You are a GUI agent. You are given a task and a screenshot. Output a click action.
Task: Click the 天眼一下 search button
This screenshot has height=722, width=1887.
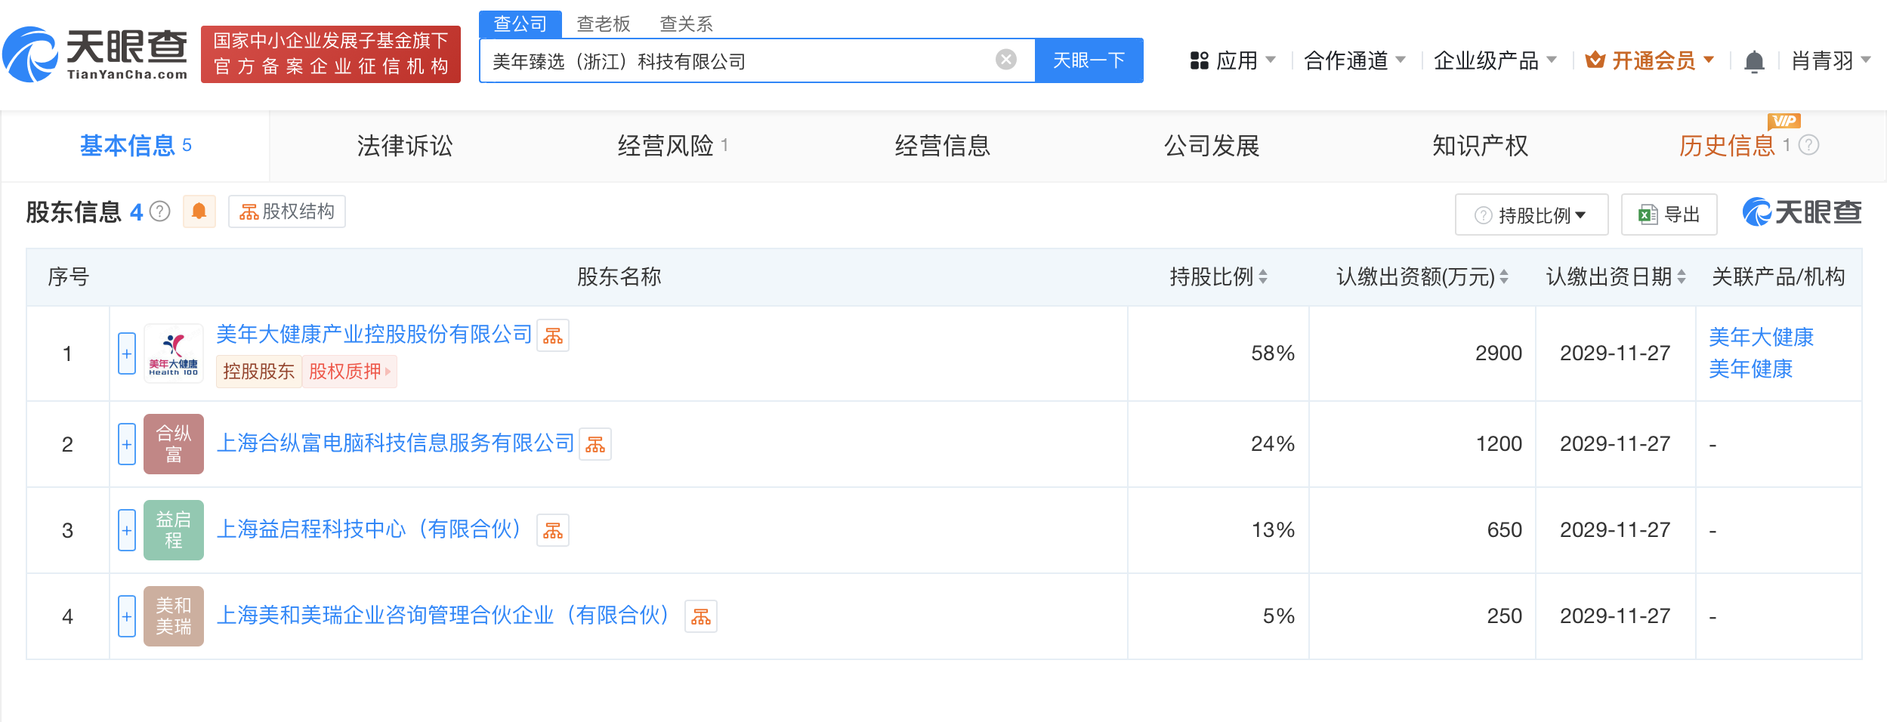point(1089,60)
